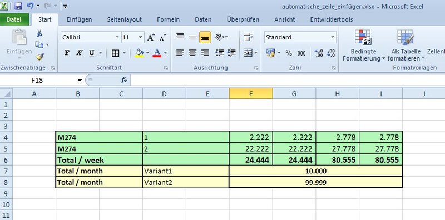Decrease the font size
The image size is (445, 220).
162,37
